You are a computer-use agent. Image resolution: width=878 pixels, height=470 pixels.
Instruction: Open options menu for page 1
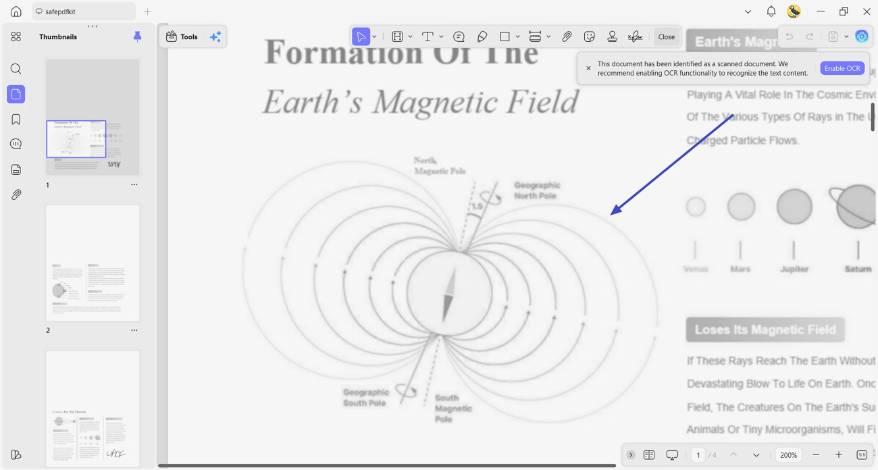click(134, 184)
